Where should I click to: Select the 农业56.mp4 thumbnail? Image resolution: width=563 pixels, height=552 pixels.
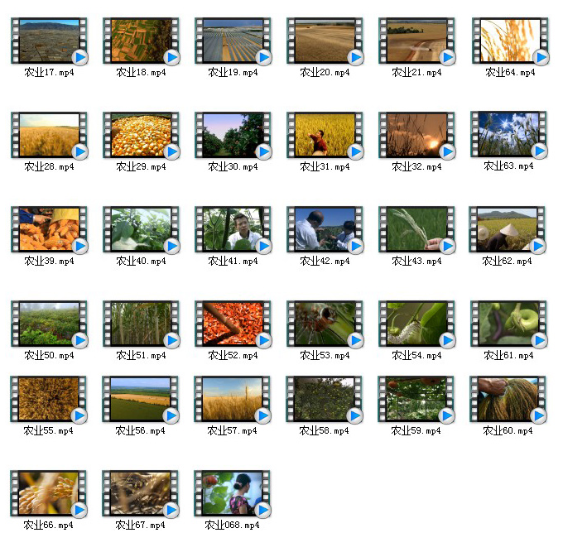pyautogui.click(x=141, y=400)
